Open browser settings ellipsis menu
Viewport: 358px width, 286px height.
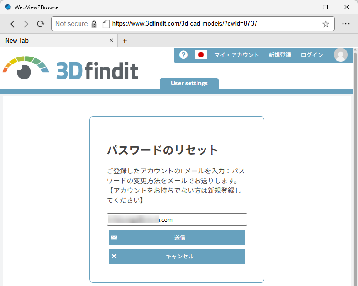346,24
